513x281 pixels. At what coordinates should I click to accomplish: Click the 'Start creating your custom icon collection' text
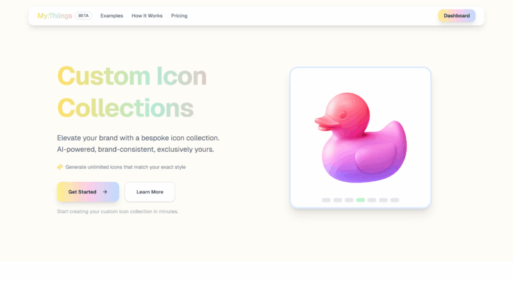(117, 211)
